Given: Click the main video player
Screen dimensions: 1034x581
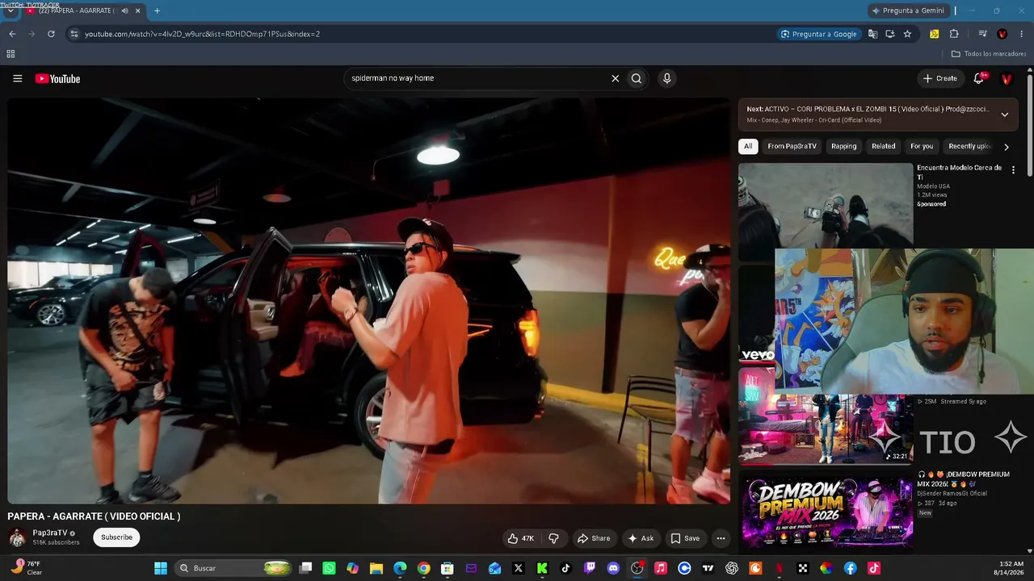Looking at the screenshot, I should pyautogui.click(x=369, y=301).
